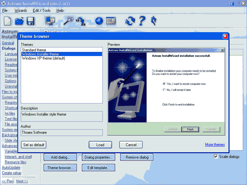Click the Load button
Image resolution: width=247 pixels, height=185 pixels.
point(100,145)
